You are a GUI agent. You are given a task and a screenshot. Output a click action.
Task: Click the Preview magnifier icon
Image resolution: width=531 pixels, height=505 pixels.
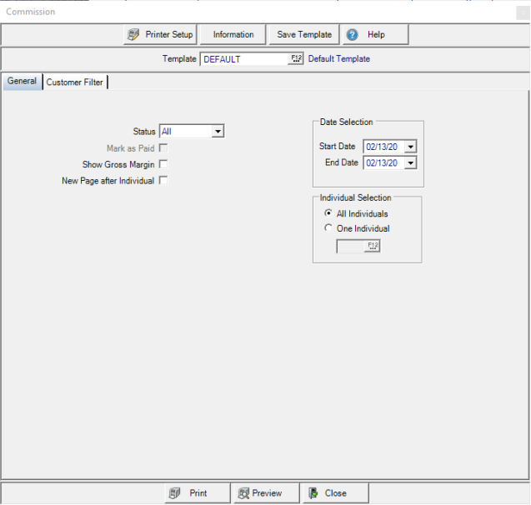pyautogui.click(x=243, y=493)
